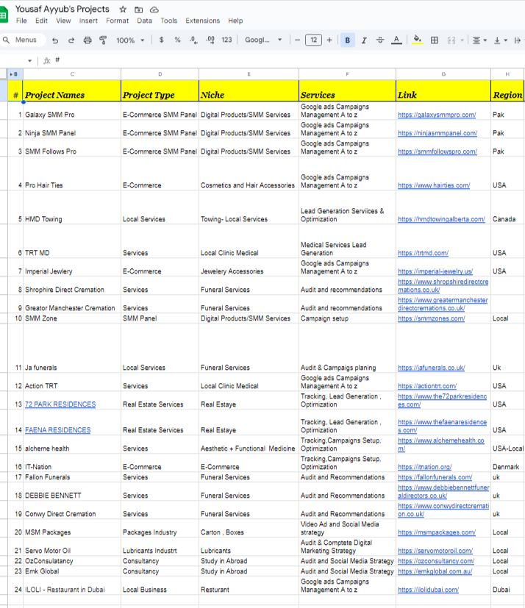Open the Extensions menu

(x=202, y=21)
